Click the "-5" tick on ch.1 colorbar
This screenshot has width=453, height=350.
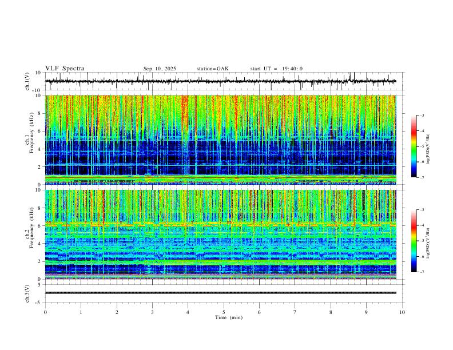point(422,146)
